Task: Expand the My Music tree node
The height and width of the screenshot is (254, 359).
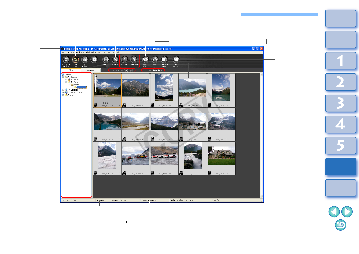Action: coord(66,80)
